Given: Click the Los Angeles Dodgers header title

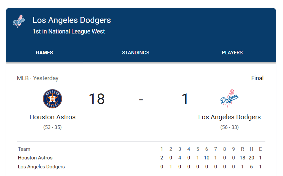Looking at the screenshot, I should coord(72,20).
